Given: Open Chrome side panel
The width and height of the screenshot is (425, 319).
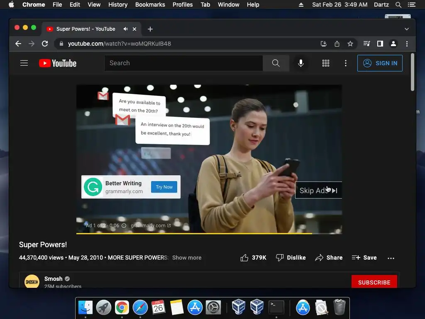Looking at the screenshot, I should click(x=380, y=44).
